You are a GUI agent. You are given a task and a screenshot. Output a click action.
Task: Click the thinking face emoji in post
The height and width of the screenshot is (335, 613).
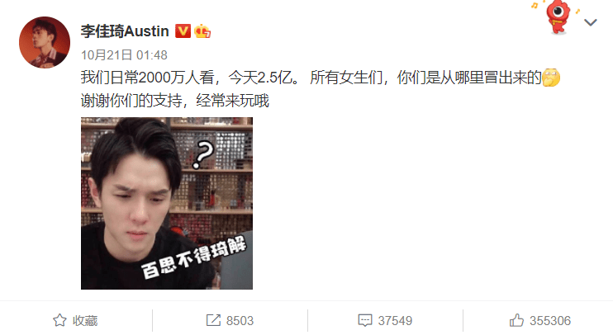coord(551,78)
